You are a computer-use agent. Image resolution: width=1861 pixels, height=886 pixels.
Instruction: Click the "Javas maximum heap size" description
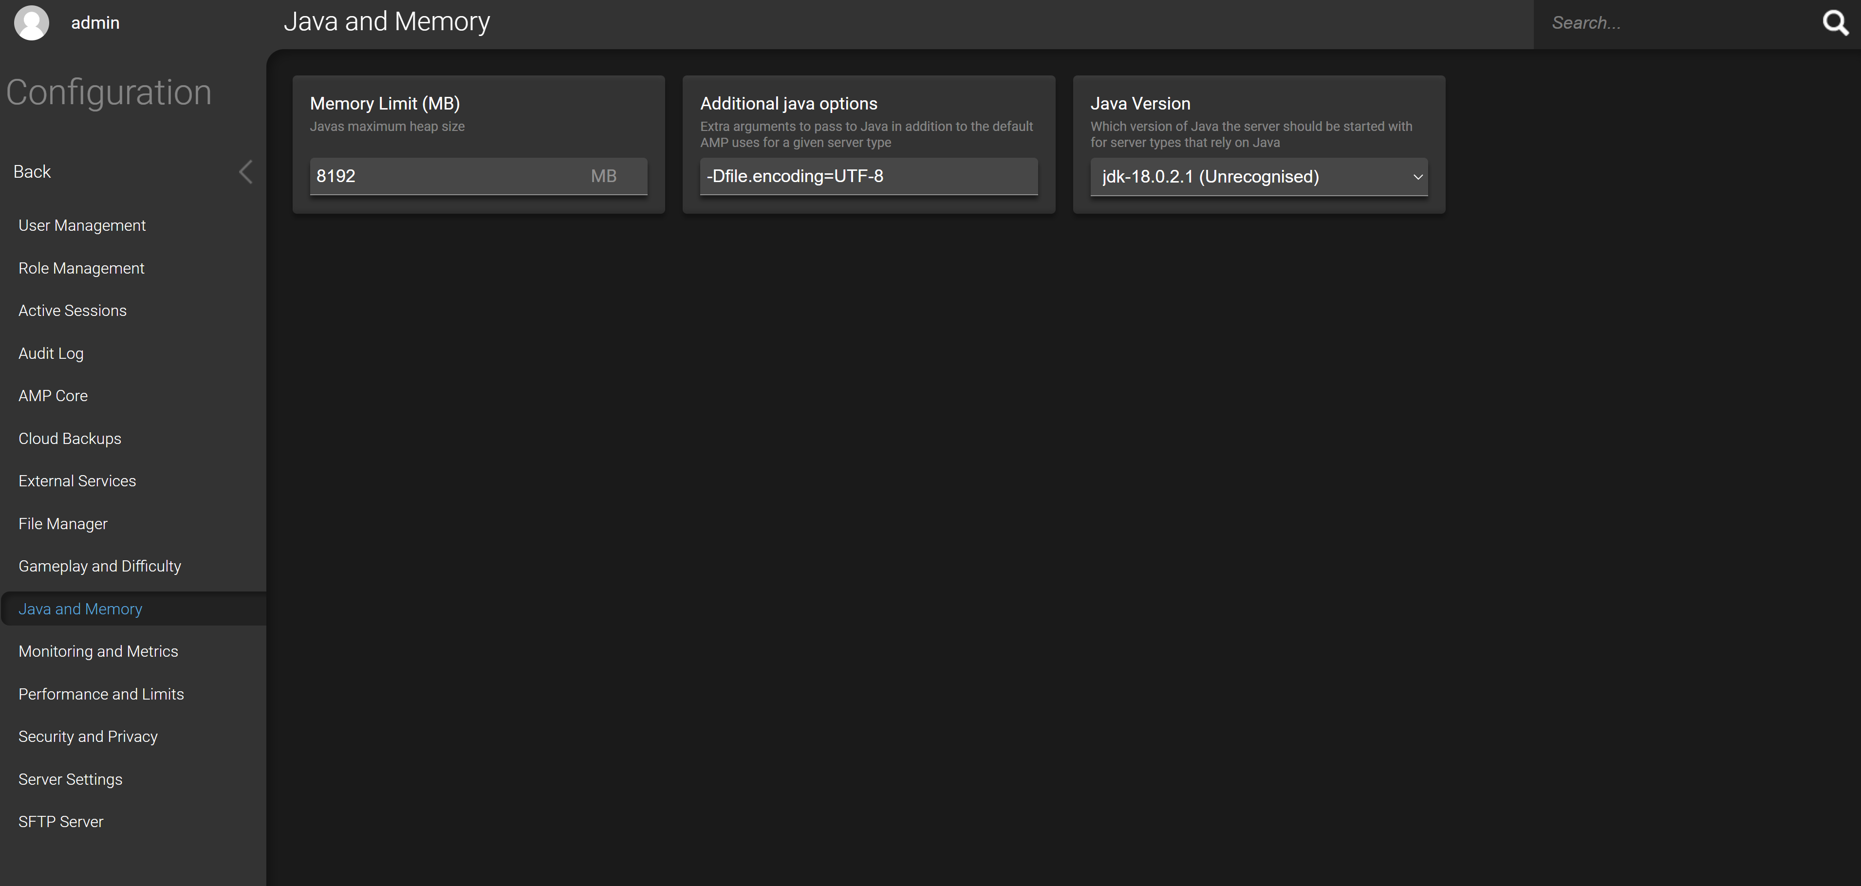(387, 127)
